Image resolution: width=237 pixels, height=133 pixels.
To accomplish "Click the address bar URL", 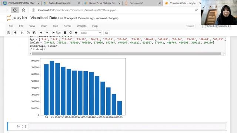I will pyautogui.click(x=77, y=10).
